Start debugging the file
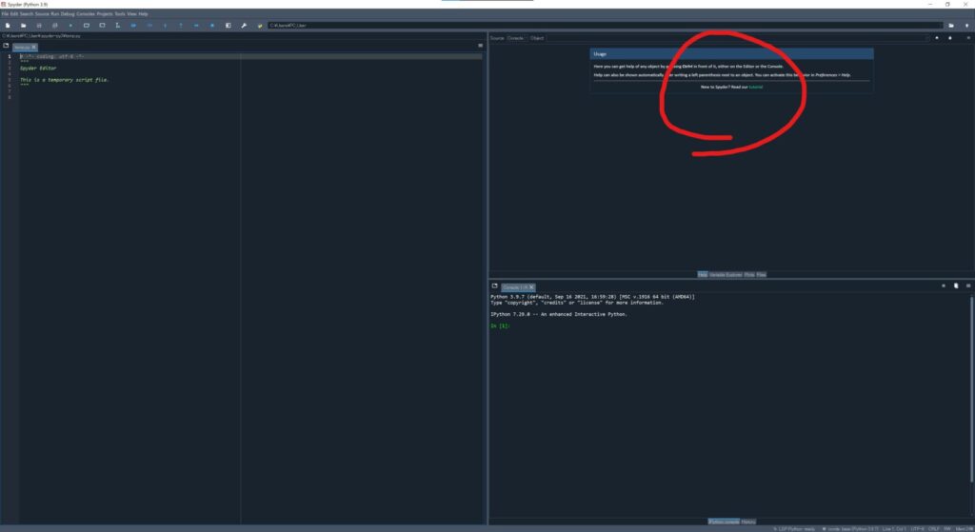Viewport: 975px width, 532px height. (133, 26)
